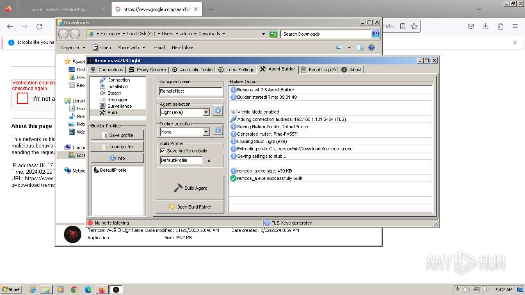The image size is (525, 295).
Task: Open the Firefox extensions icon
Action: point(500,26)
